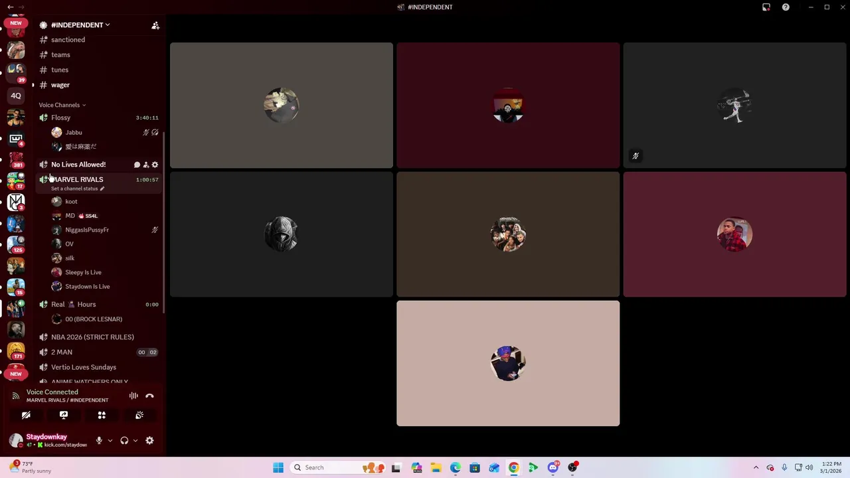Open server icon with 381 badge

[16, 159]
